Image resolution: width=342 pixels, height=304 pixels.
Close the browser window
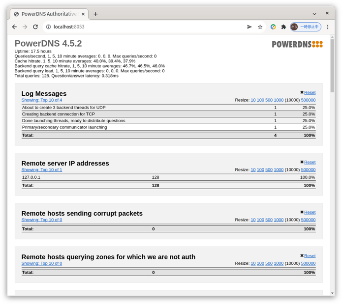327,13
